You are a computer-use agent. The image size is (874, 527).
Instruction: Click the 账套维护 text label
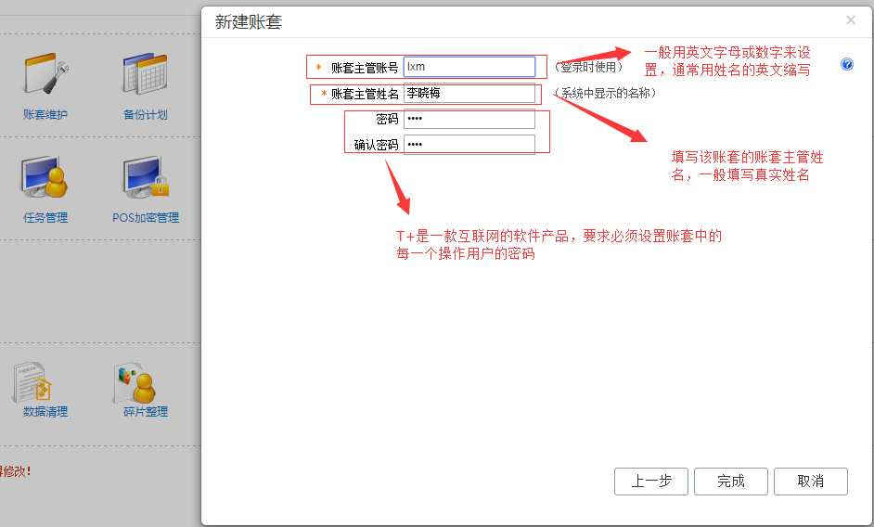(45, 115)
